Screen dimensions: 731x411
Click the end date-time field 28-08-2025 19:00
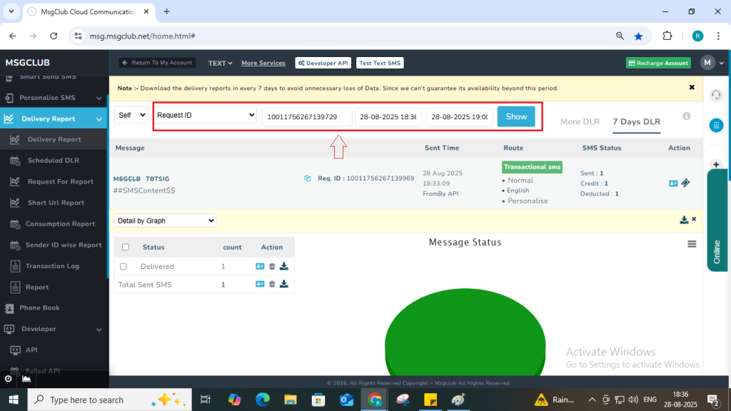(x=460, y=116)
